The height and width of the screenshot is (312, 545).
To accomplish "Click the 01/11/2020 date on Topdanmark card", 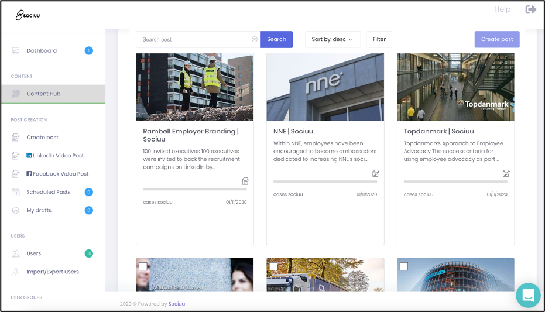I will (x=497, y=194).
